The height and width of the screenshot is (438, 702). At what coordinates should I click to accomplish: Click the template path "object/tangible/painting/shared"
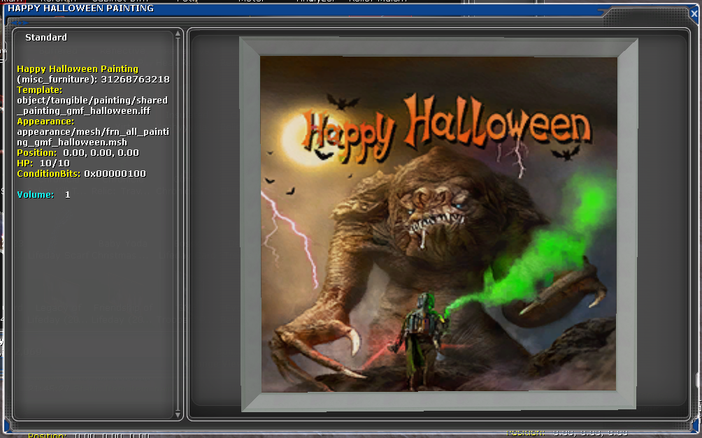tap(92, 100)
